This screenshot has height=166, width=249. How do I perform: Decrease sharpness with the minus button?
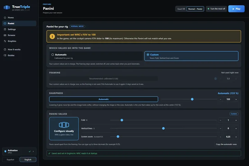coord(220,99)
